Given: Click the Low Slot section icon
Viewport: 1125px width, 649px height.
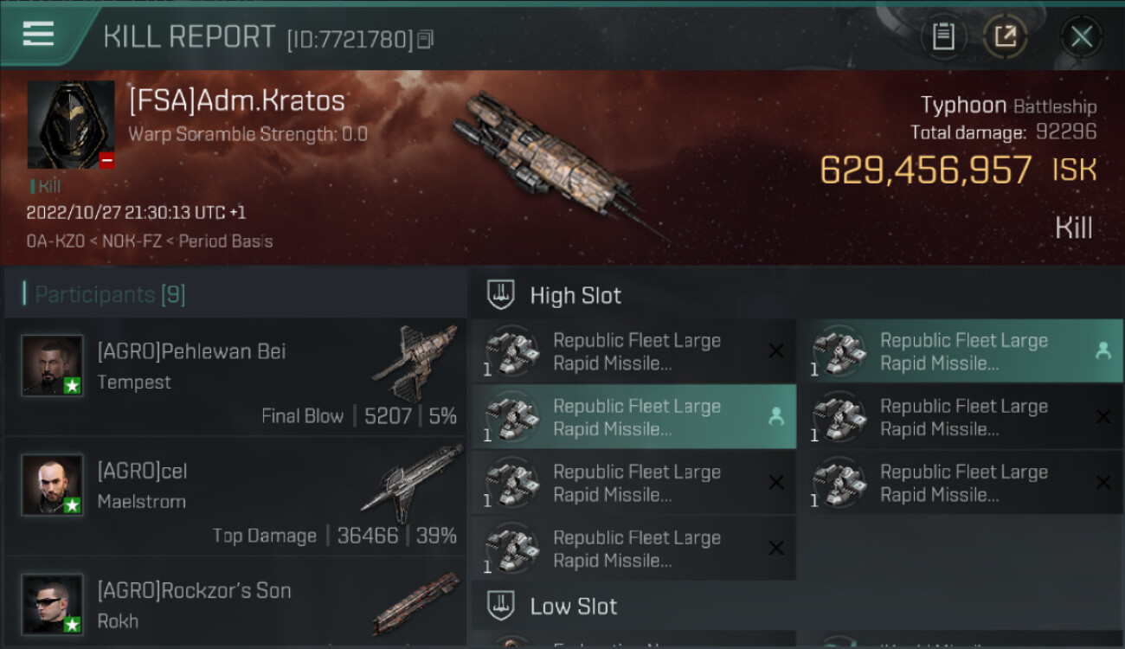Looking at the screenshot, I should [502, 606].
